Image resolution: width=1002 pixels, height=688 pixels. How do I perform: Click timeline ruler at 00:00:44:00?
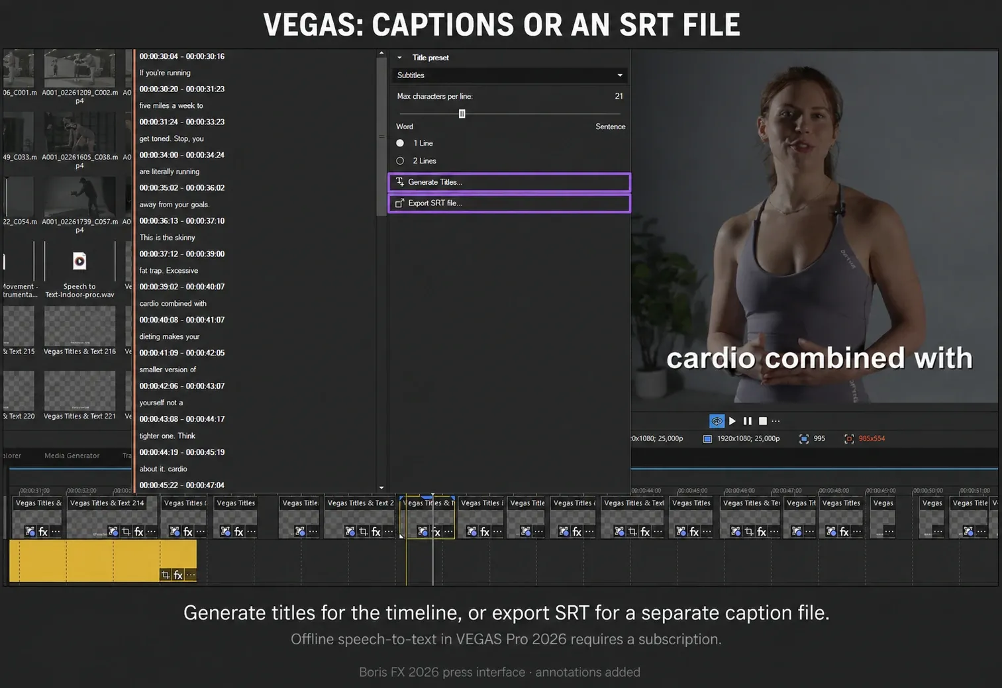pyautogui.click(x=646, y=491)
